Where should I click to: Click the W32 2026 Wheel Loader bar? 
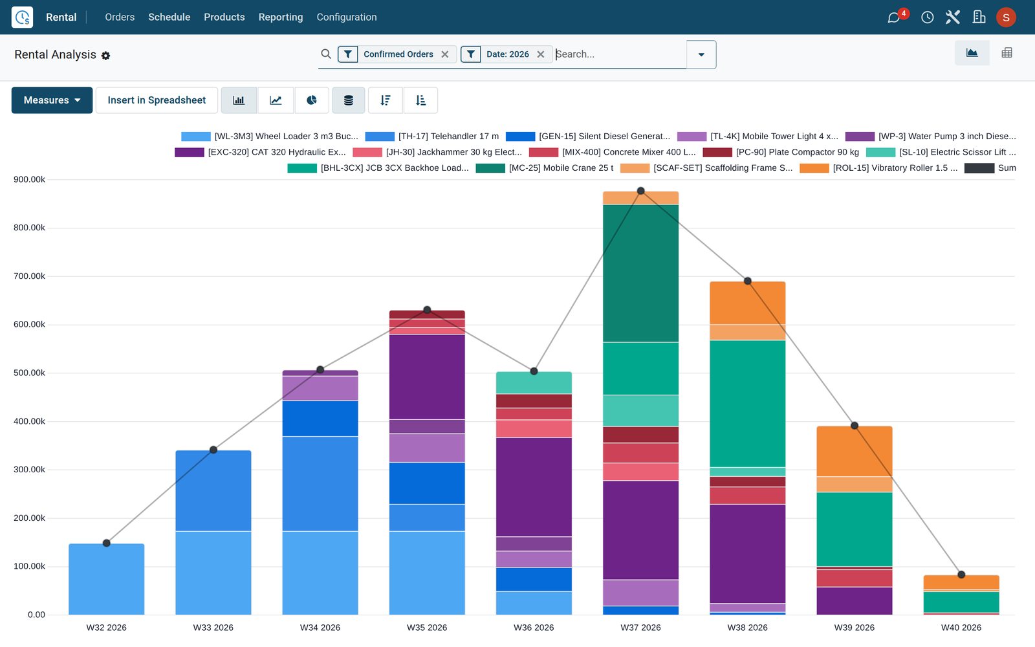pyautogui.click(x=107, y=579)
